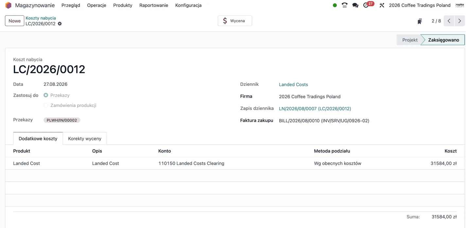The image size is (466, 228).
Task: Select the Zamówienia produkcji radio option
Action: click(46, 105)
